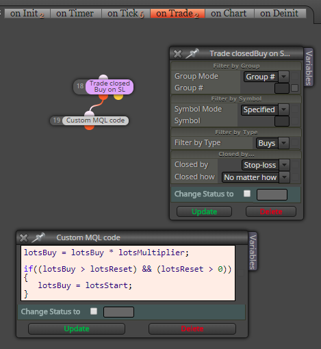Select the Custom MQL code block 19

tap(95, 120)
